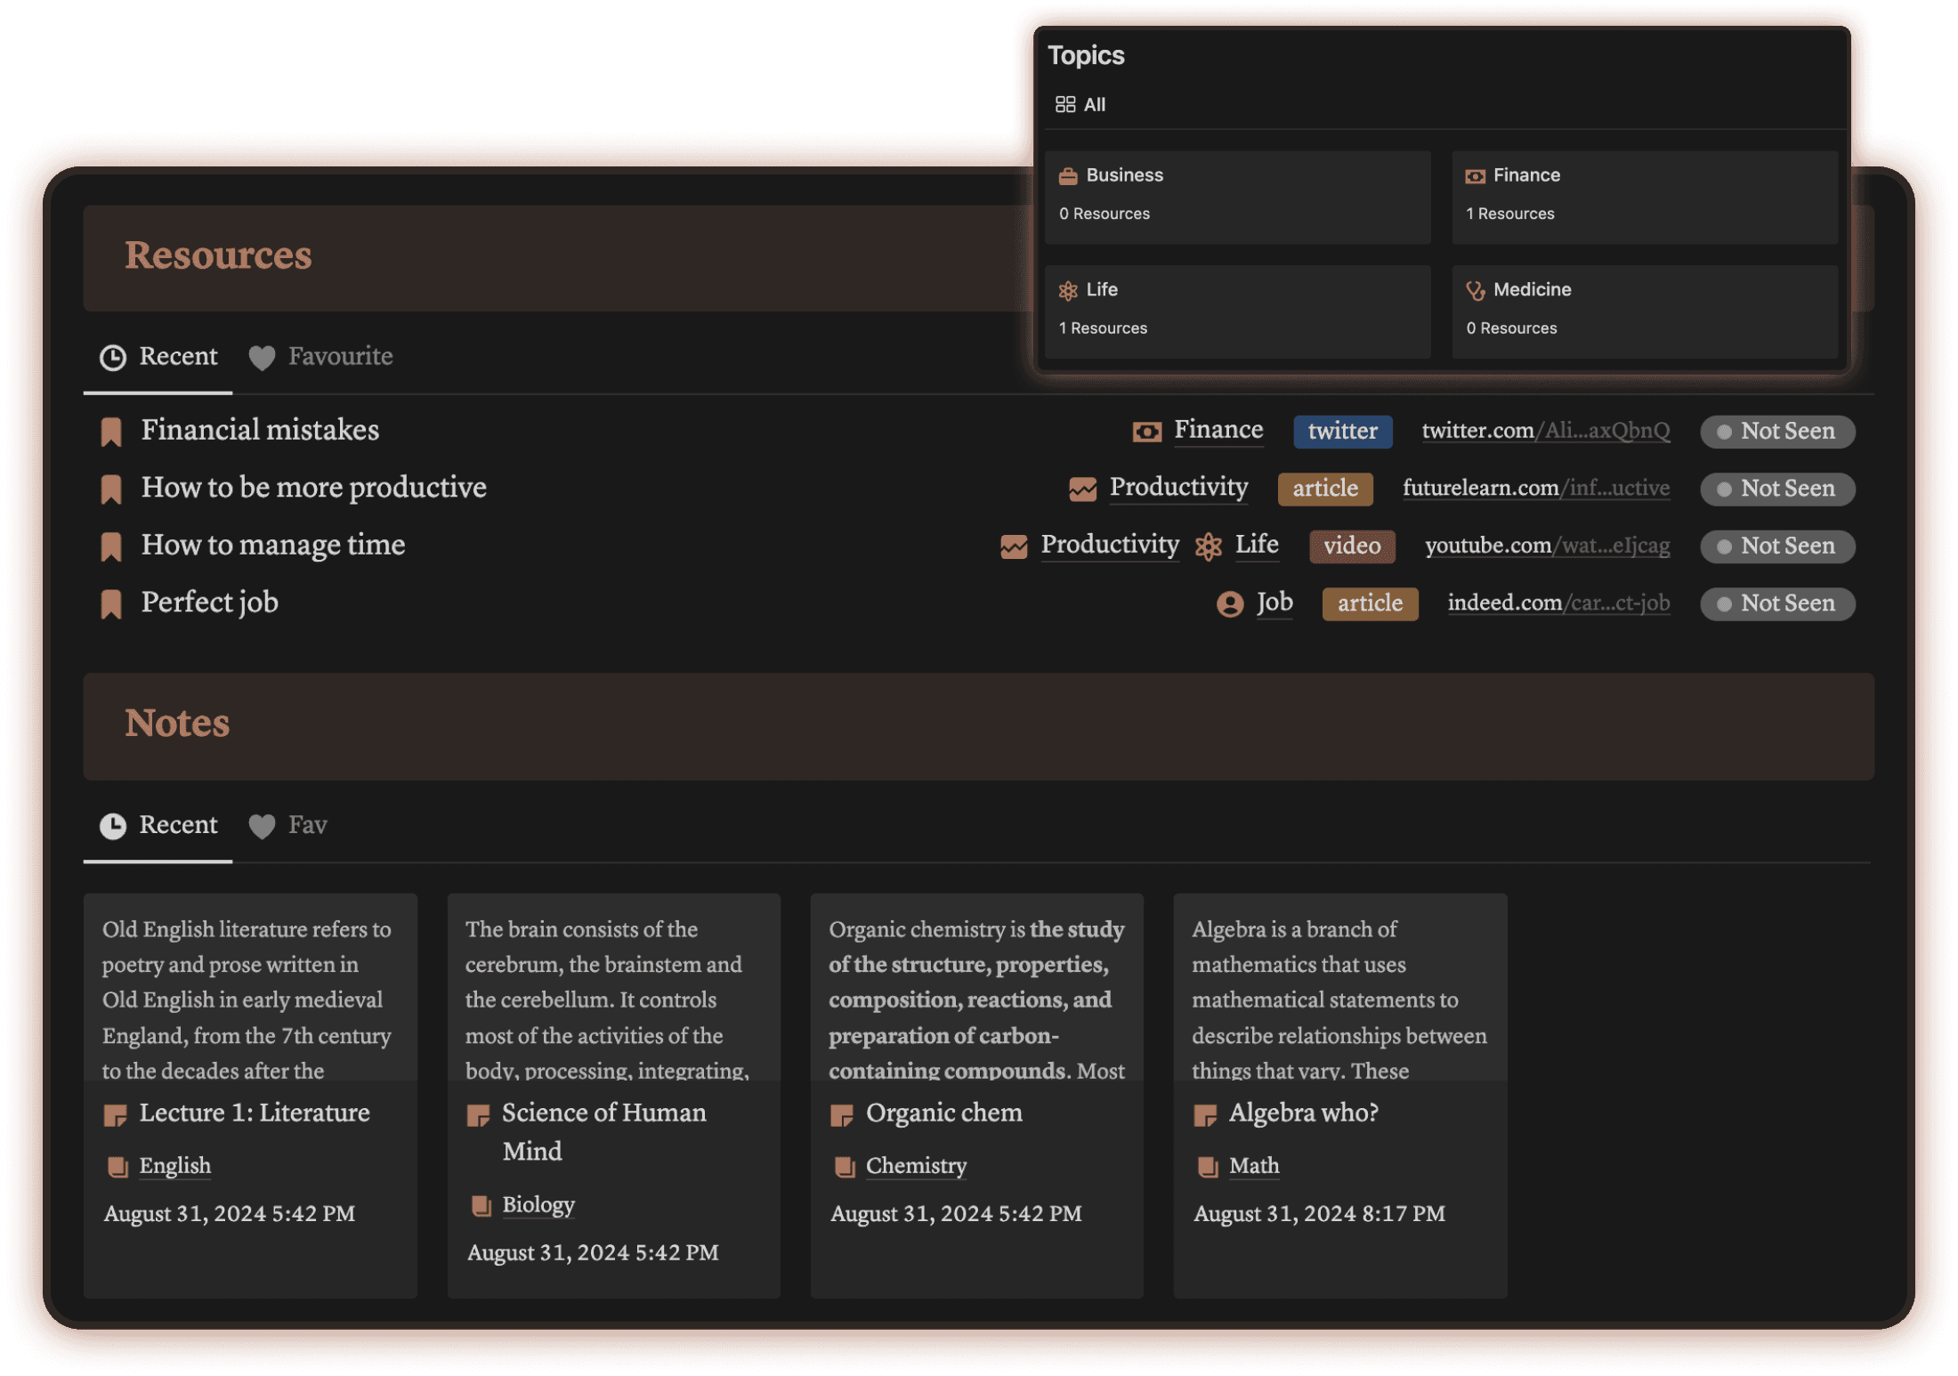Click the heart icon in Resources Favourite tab
The image size is (1958, 1376).
pyautogui.click(x=262, y=358)
